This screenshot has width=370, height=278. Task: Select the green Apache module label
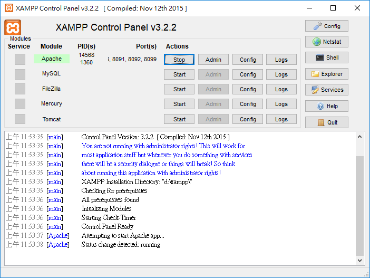(x=52, y=59)
